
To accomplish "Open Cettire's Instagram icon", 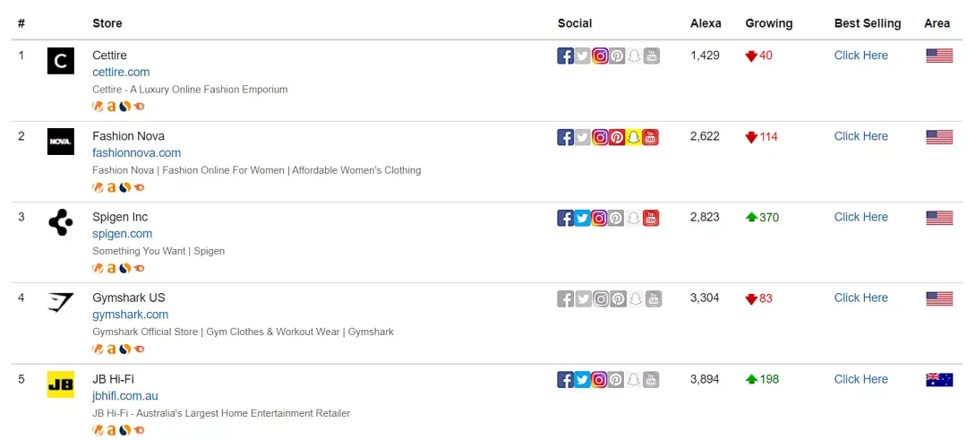I will 600,56.
